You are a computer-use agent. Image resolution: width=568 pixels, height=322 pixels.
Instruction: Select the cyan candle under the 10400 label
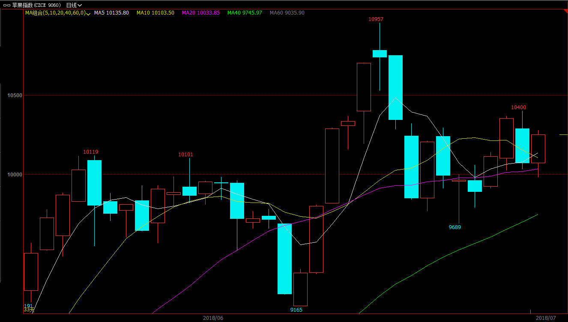click(522, 146)
